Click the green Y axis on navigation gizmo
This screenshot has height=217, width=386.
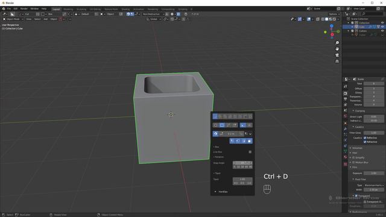pyautogui.click(x=338, y=31)
